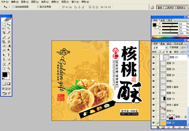Open the fill 填充 slider arrow
The height and width of the screenshot is (131, 189).
[188, 52]
